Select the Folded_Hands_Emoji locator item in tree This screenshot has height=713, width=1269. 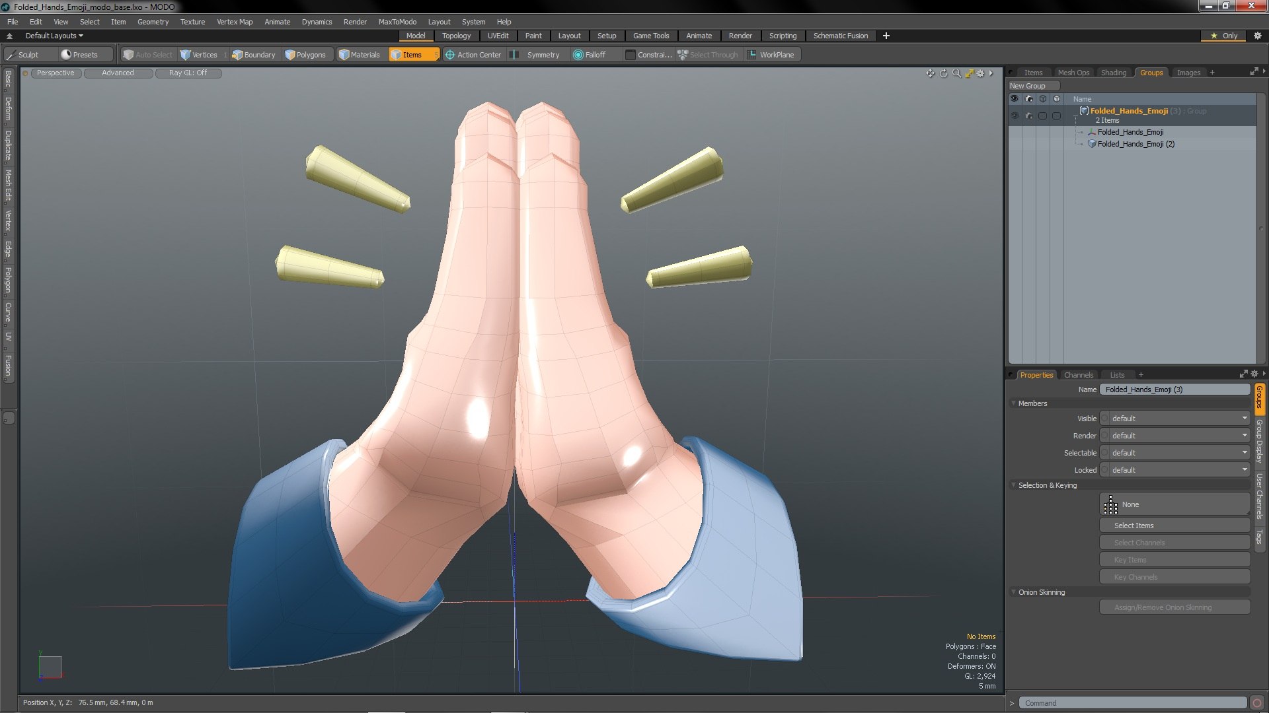click(1130, 132)
